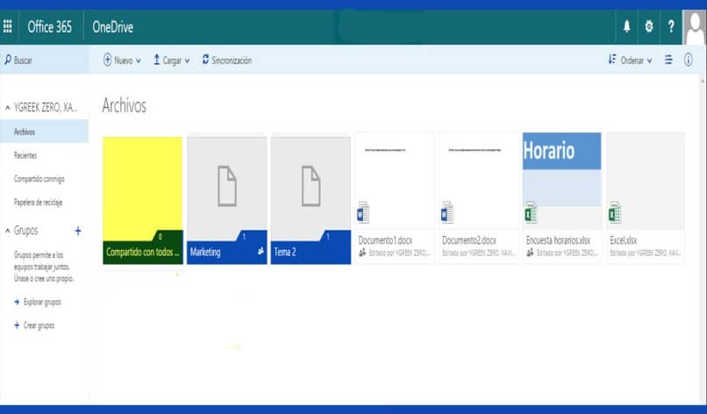Image resolution: width=707 pixels, height=414 pixels.
Task: Select Recientes in the sidebar
Action: [x=25, y=155]
